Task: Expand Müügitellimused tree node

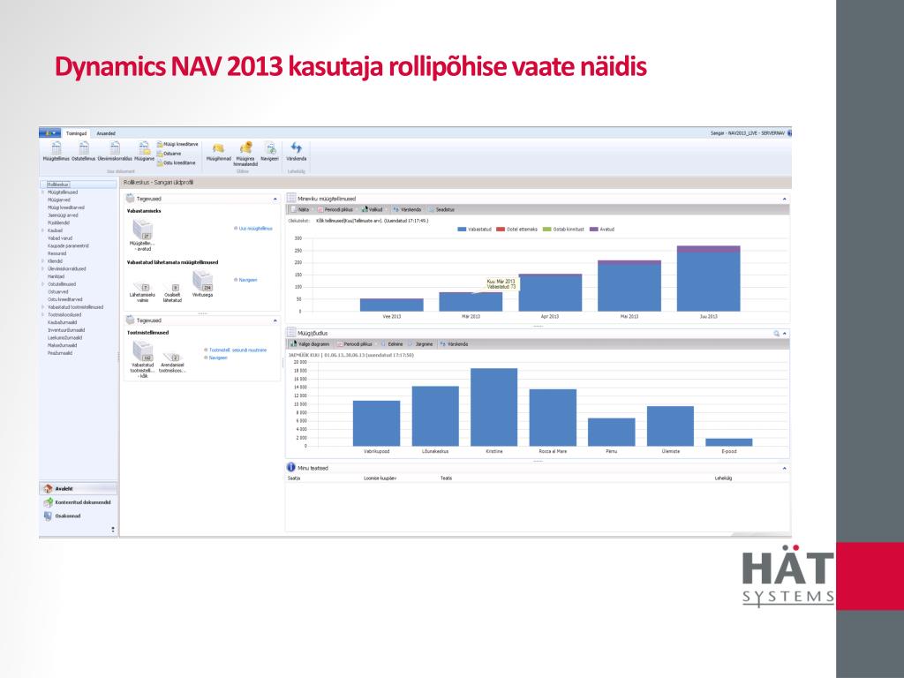Action: point(42,192)
